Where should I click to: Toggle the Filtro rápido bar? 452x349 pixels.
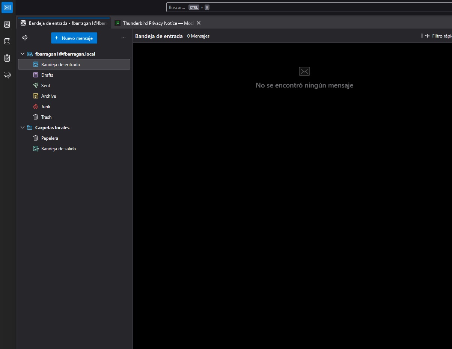click(438, 36)
